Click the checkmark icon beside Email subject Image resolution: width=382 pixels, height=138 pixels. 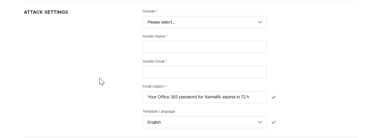pyautogui.click(x=274, y=97)
